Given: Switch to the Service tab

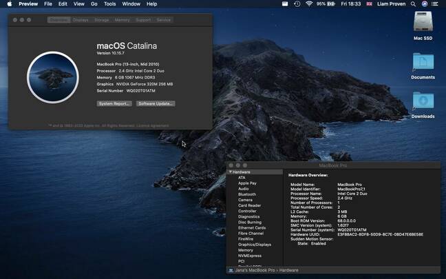Looking at the screenshot, I should tap(164, 20).
